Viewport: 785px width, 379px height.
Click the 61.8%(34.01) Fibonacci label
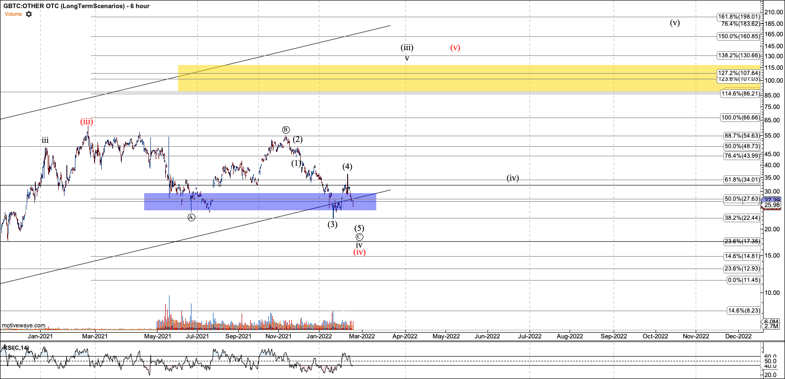pos(742,180)
